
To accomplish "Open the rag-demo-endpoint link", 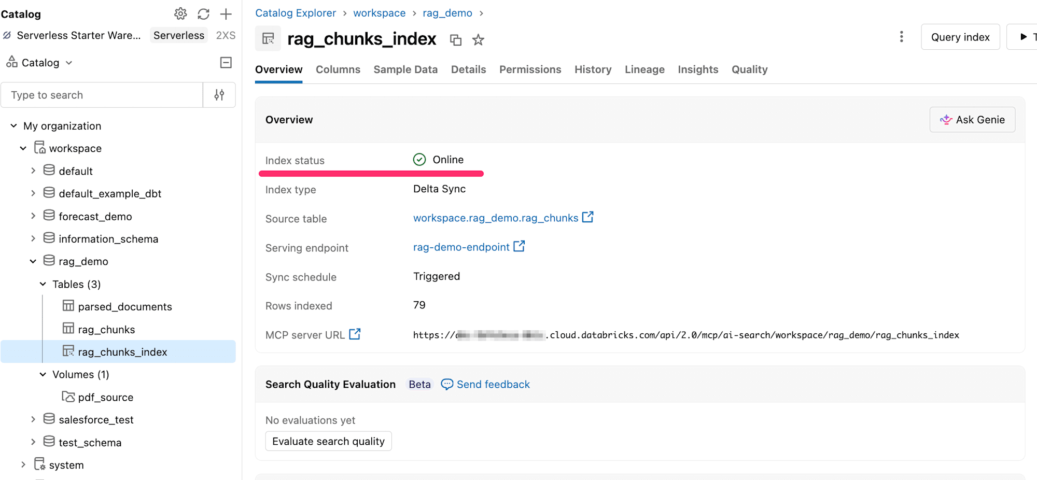I will [x=461, y=247].
